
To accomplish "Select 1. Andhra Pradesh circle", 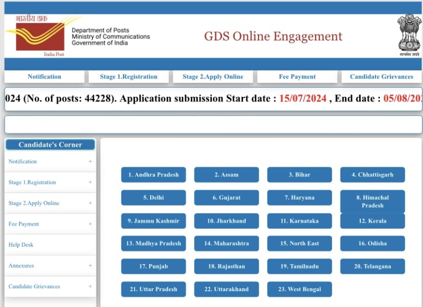I will [153, 175].
